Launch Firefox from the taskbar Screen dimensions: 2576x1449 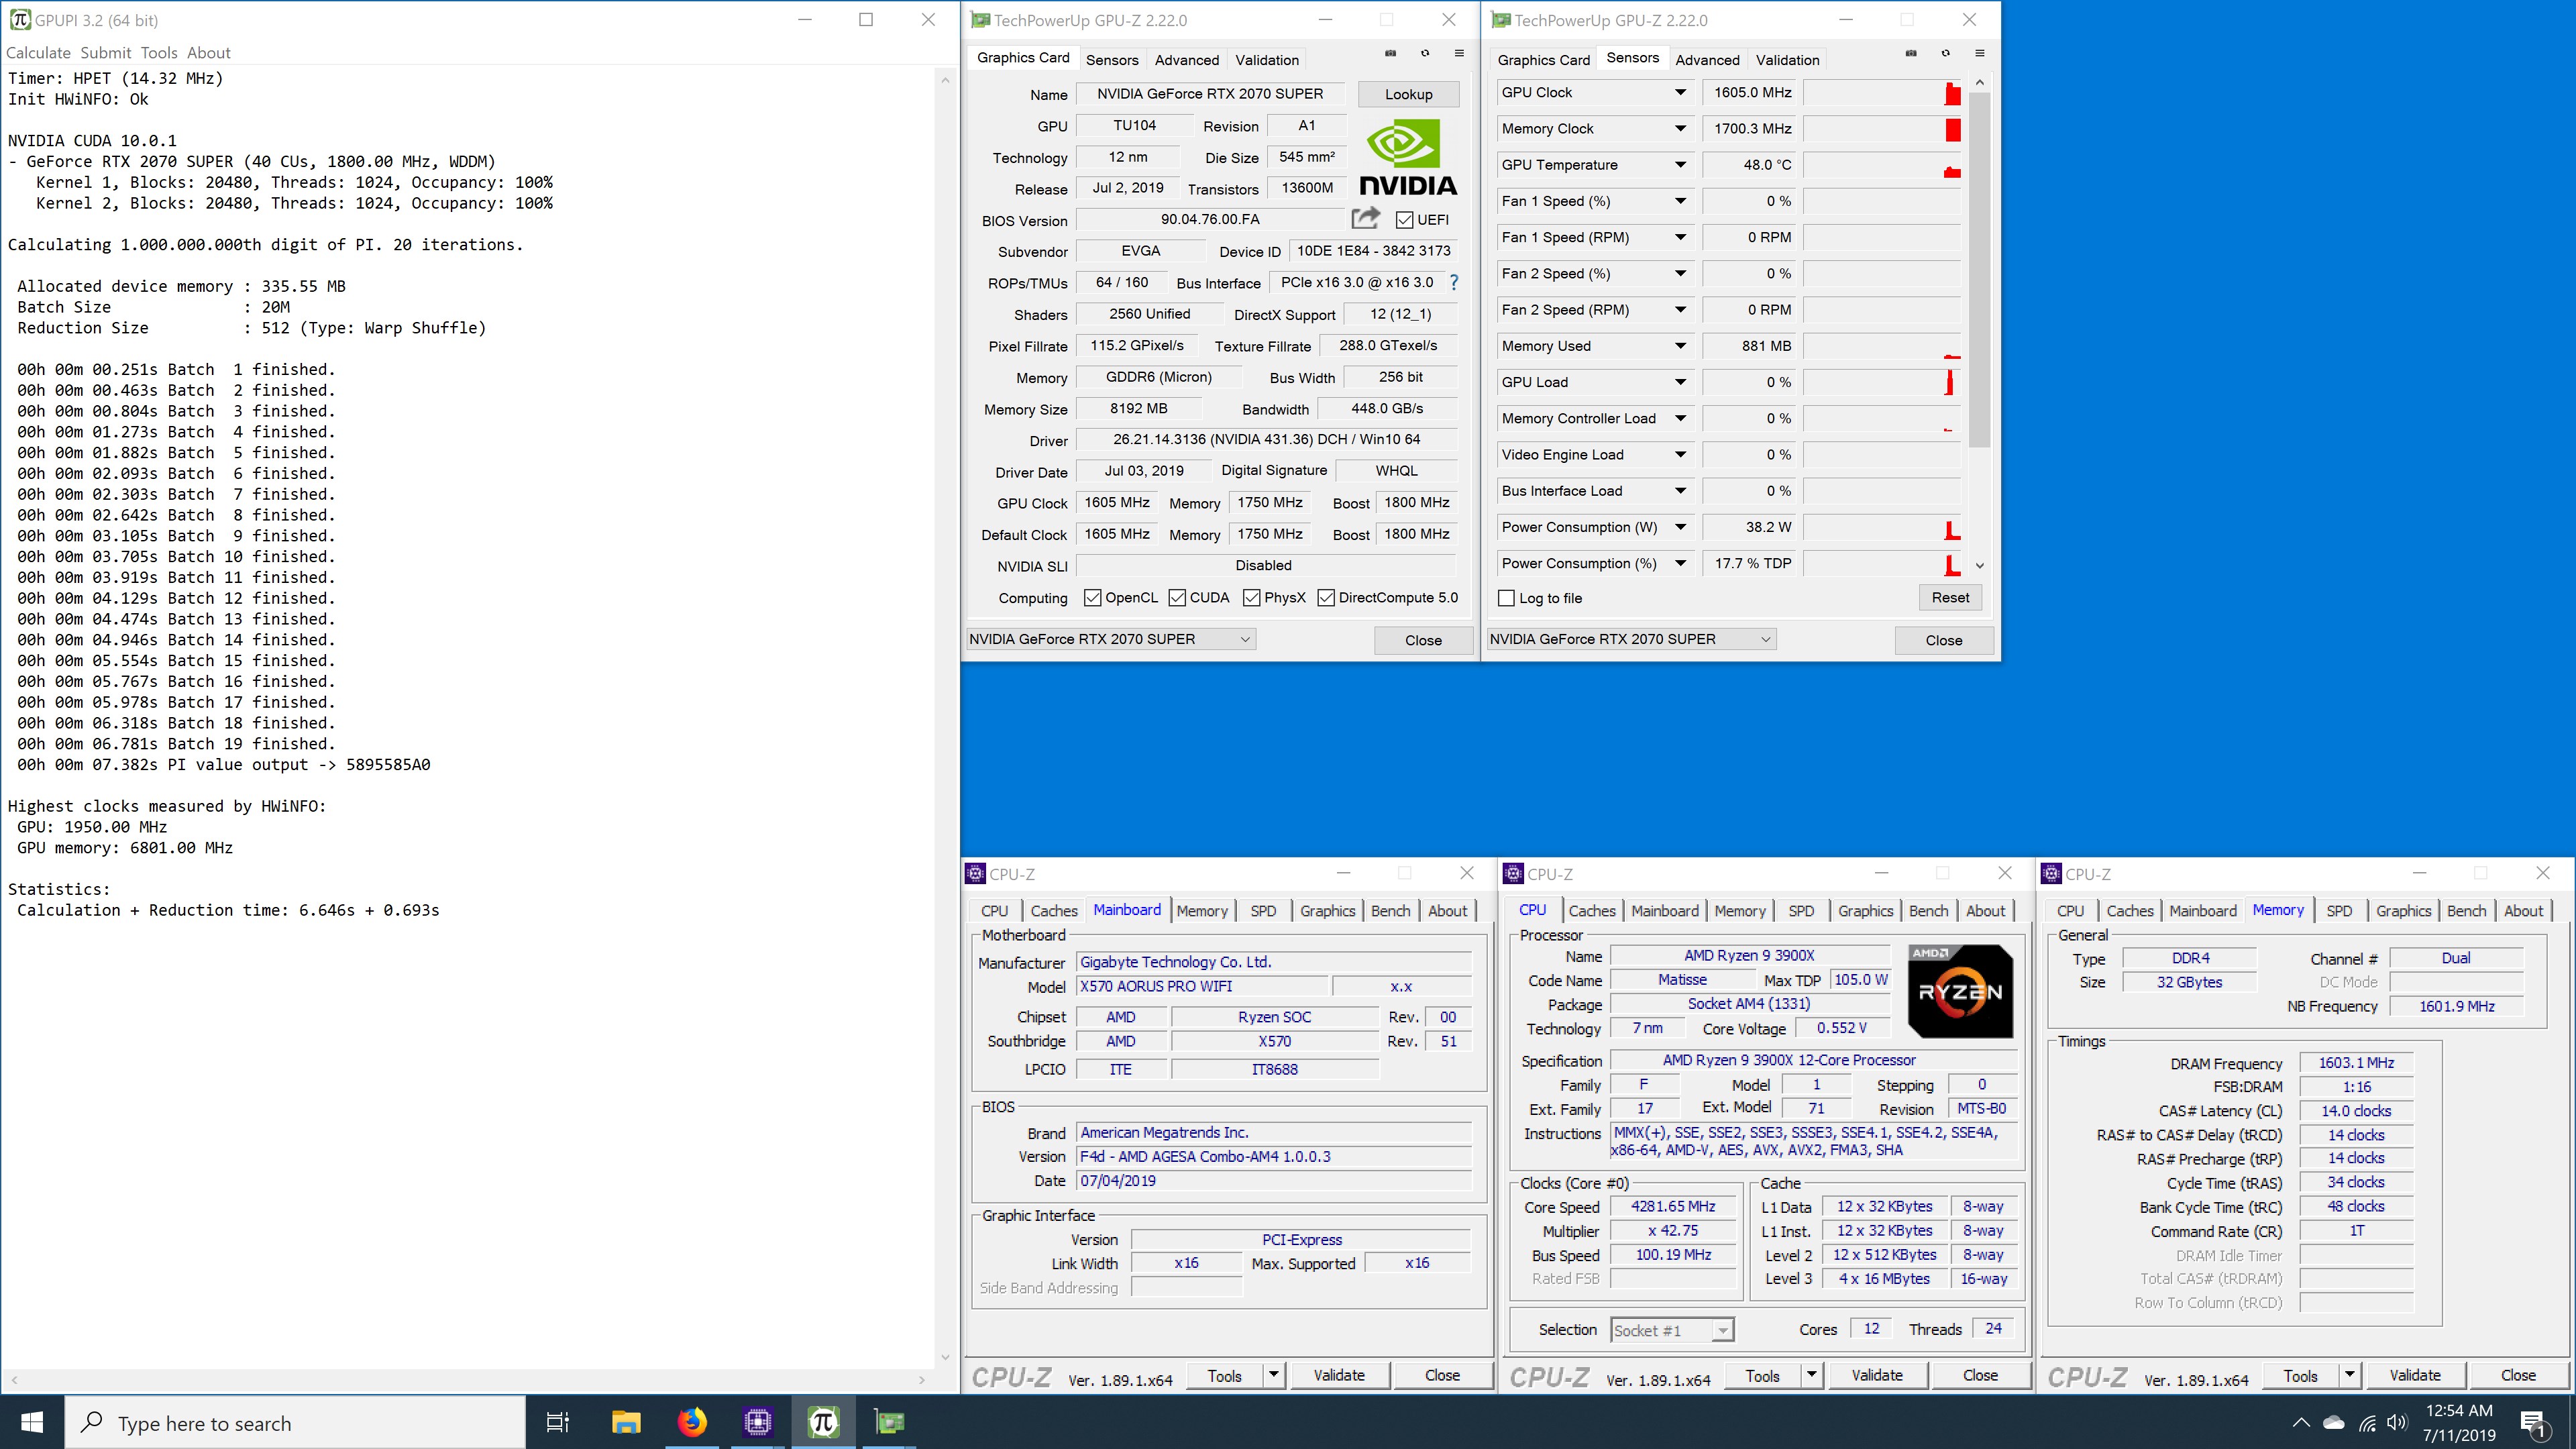pos(692,1422)
